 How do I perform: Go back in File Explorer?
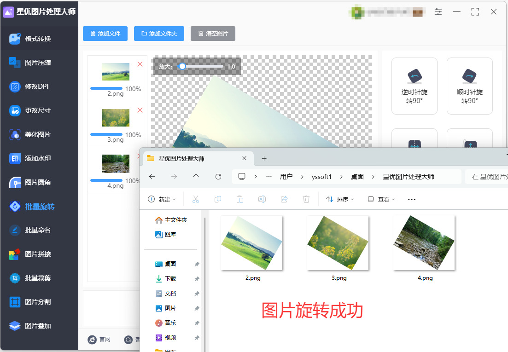coord(152,177)
